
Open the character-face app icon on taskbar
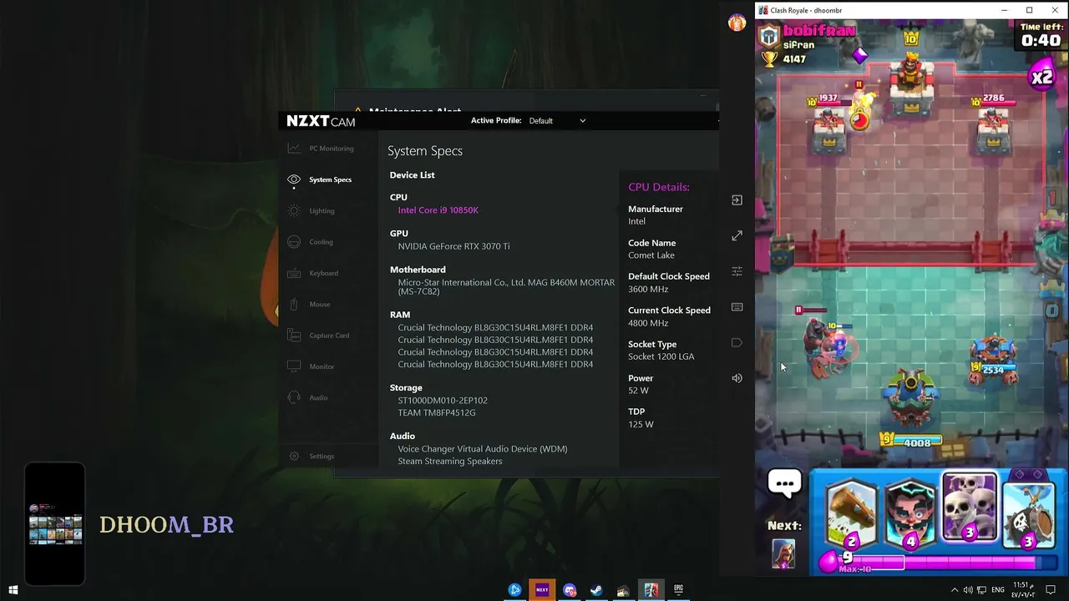tap(623, 590)
